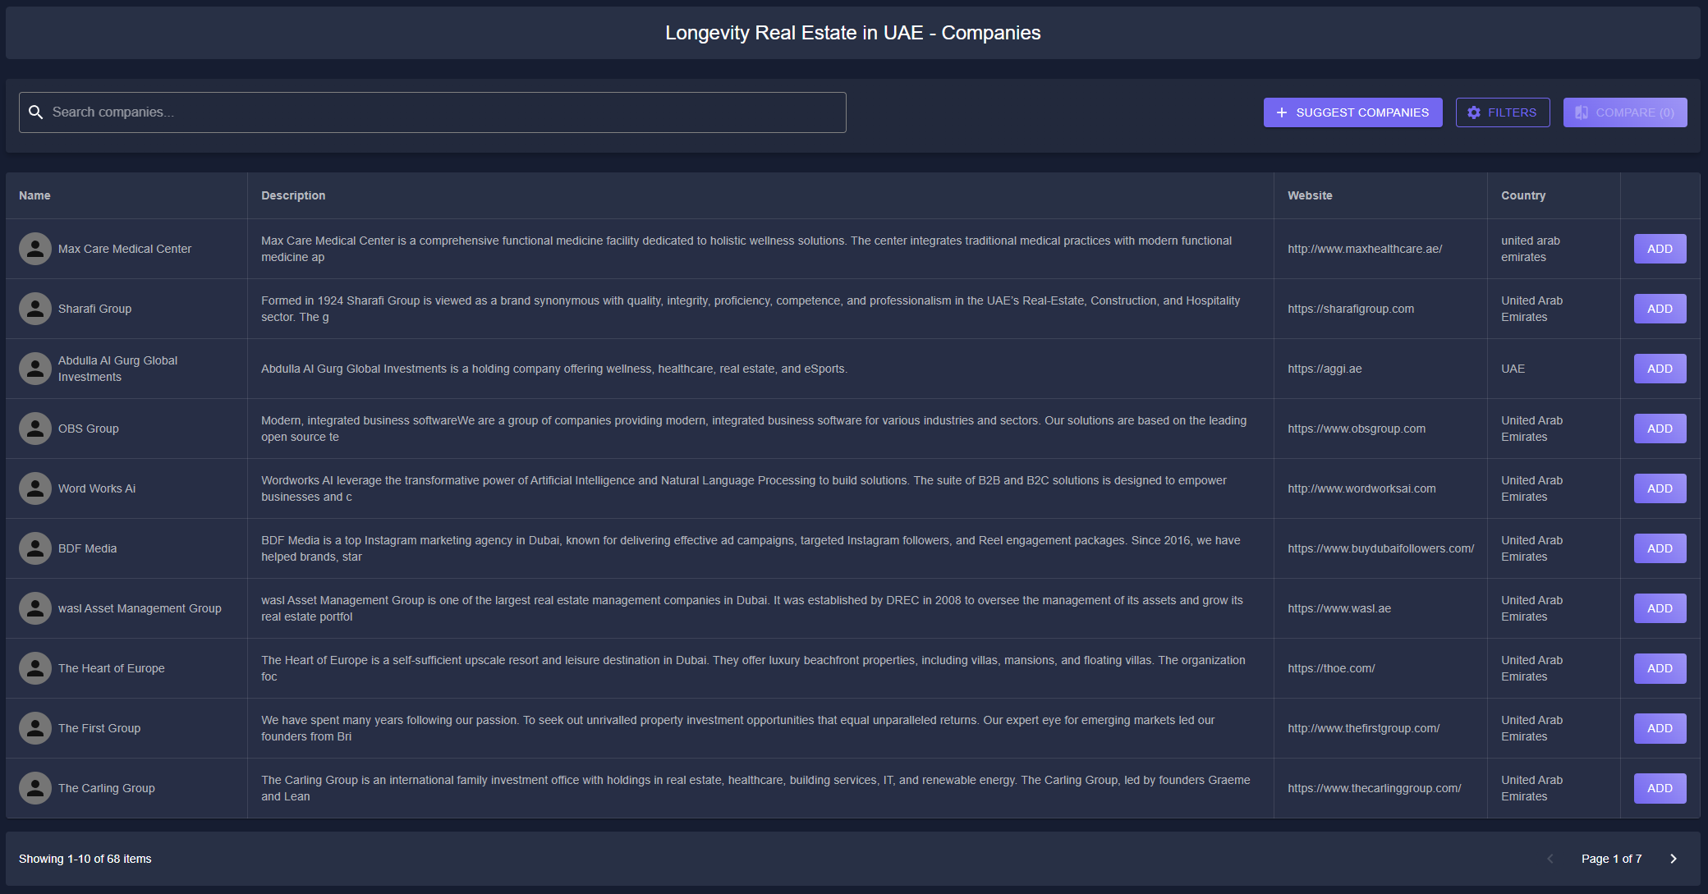Image resolution: width=1708 pixels, height=894 pixels.
Task: Add Abdulla Al Gurg Global Investments
Action: click(1659, 369)
